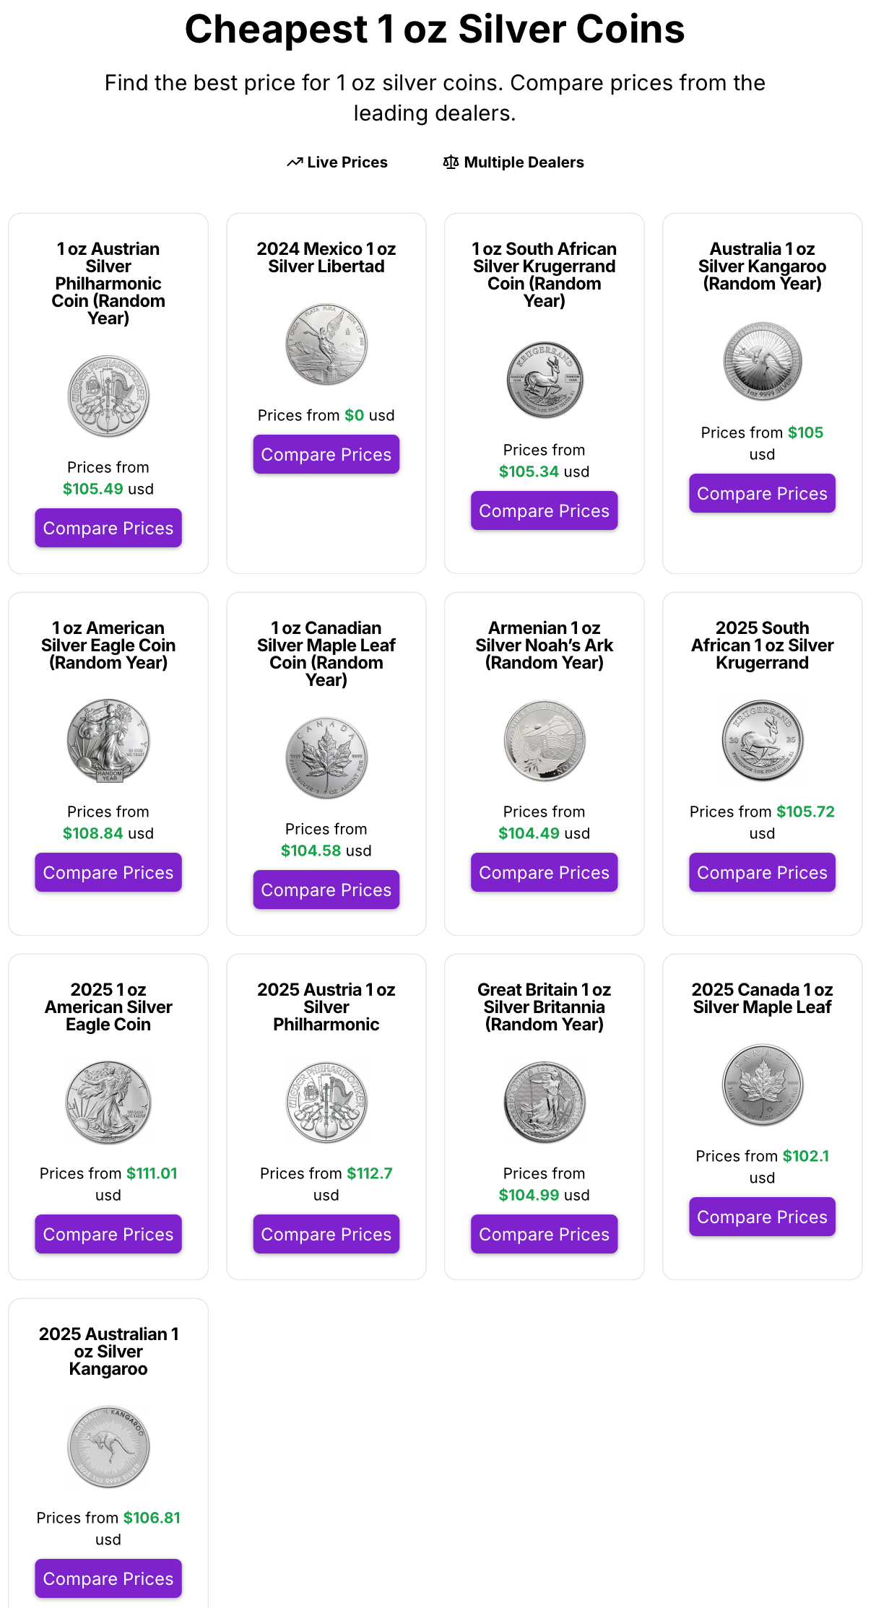
Task: Click the 2024 Mexico Silver Libertad coin image
Action: tap(326, 344)
